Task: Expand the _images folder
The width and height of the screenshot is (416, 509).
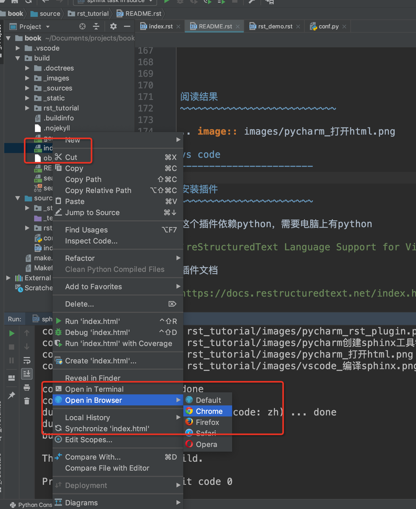Action: (27, 78)
